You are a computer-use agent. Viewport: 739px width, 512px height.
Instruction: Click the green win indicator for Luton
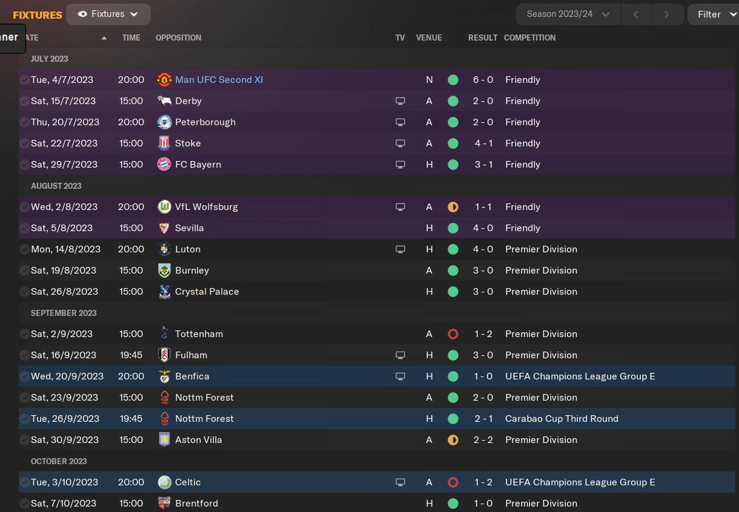click(452, 249)
